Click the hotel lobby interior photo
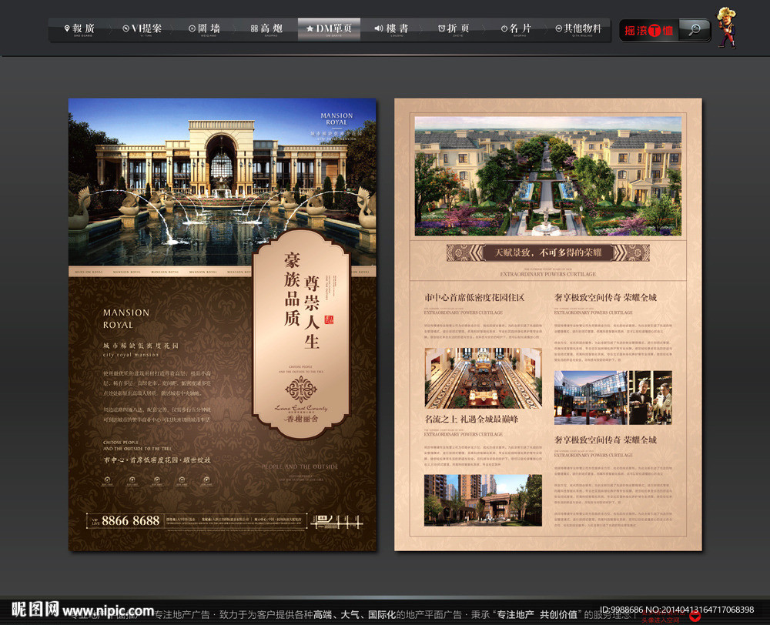This screenshot has height=625, width=770. point(484,378)
